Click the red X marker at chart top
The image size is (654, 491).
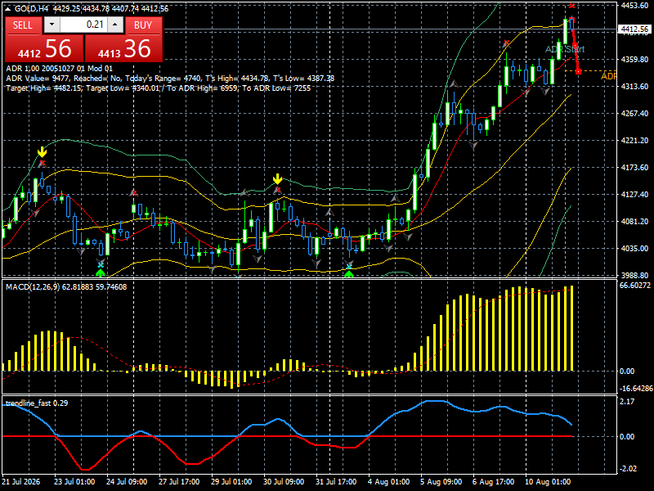coord(571,6)
